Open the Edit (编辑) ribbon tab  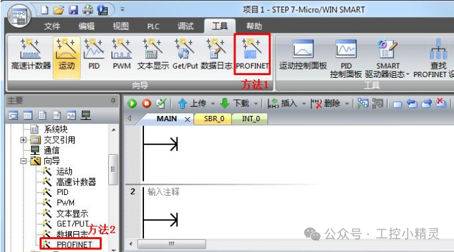86,27
